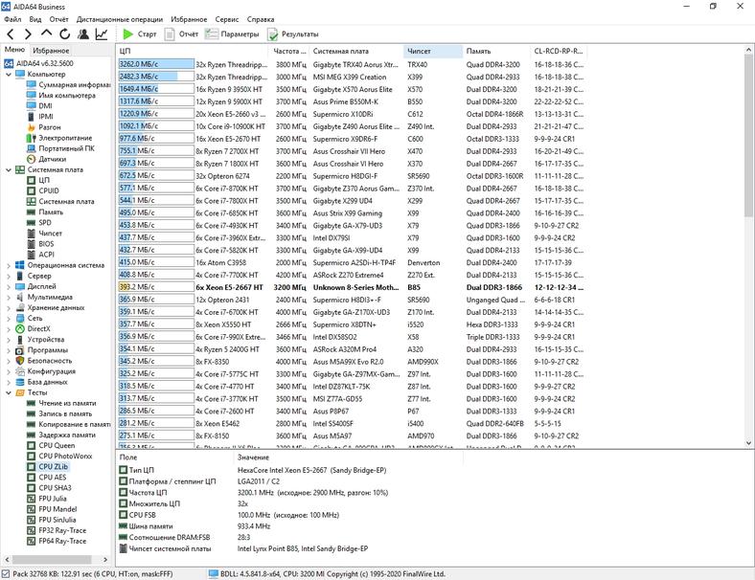Viewport: 755px width, 580px height.
Task: Click the results list scroll-down arrow
Action: [748, 443]
